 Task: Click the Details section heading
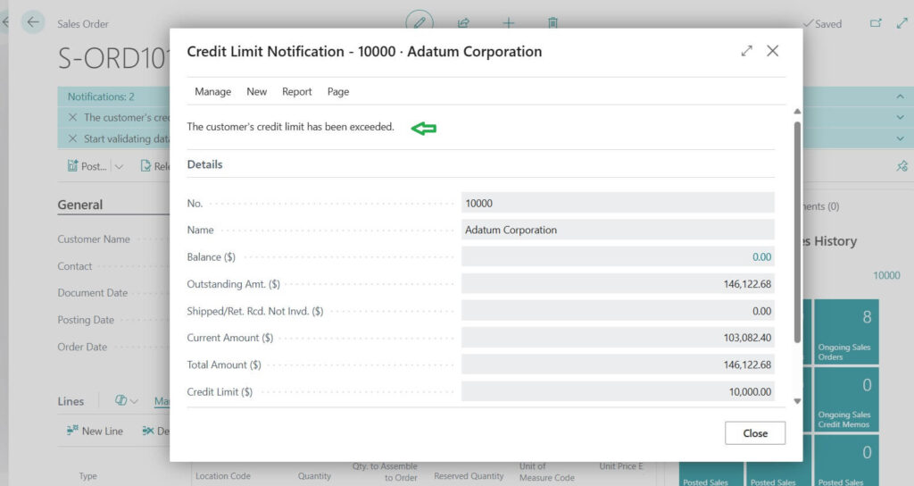coord(204,164)
